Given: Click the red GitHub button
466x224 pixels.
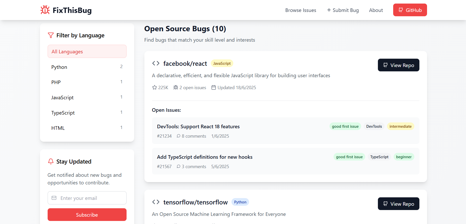Looking at the screenshot, I should 410,10.
